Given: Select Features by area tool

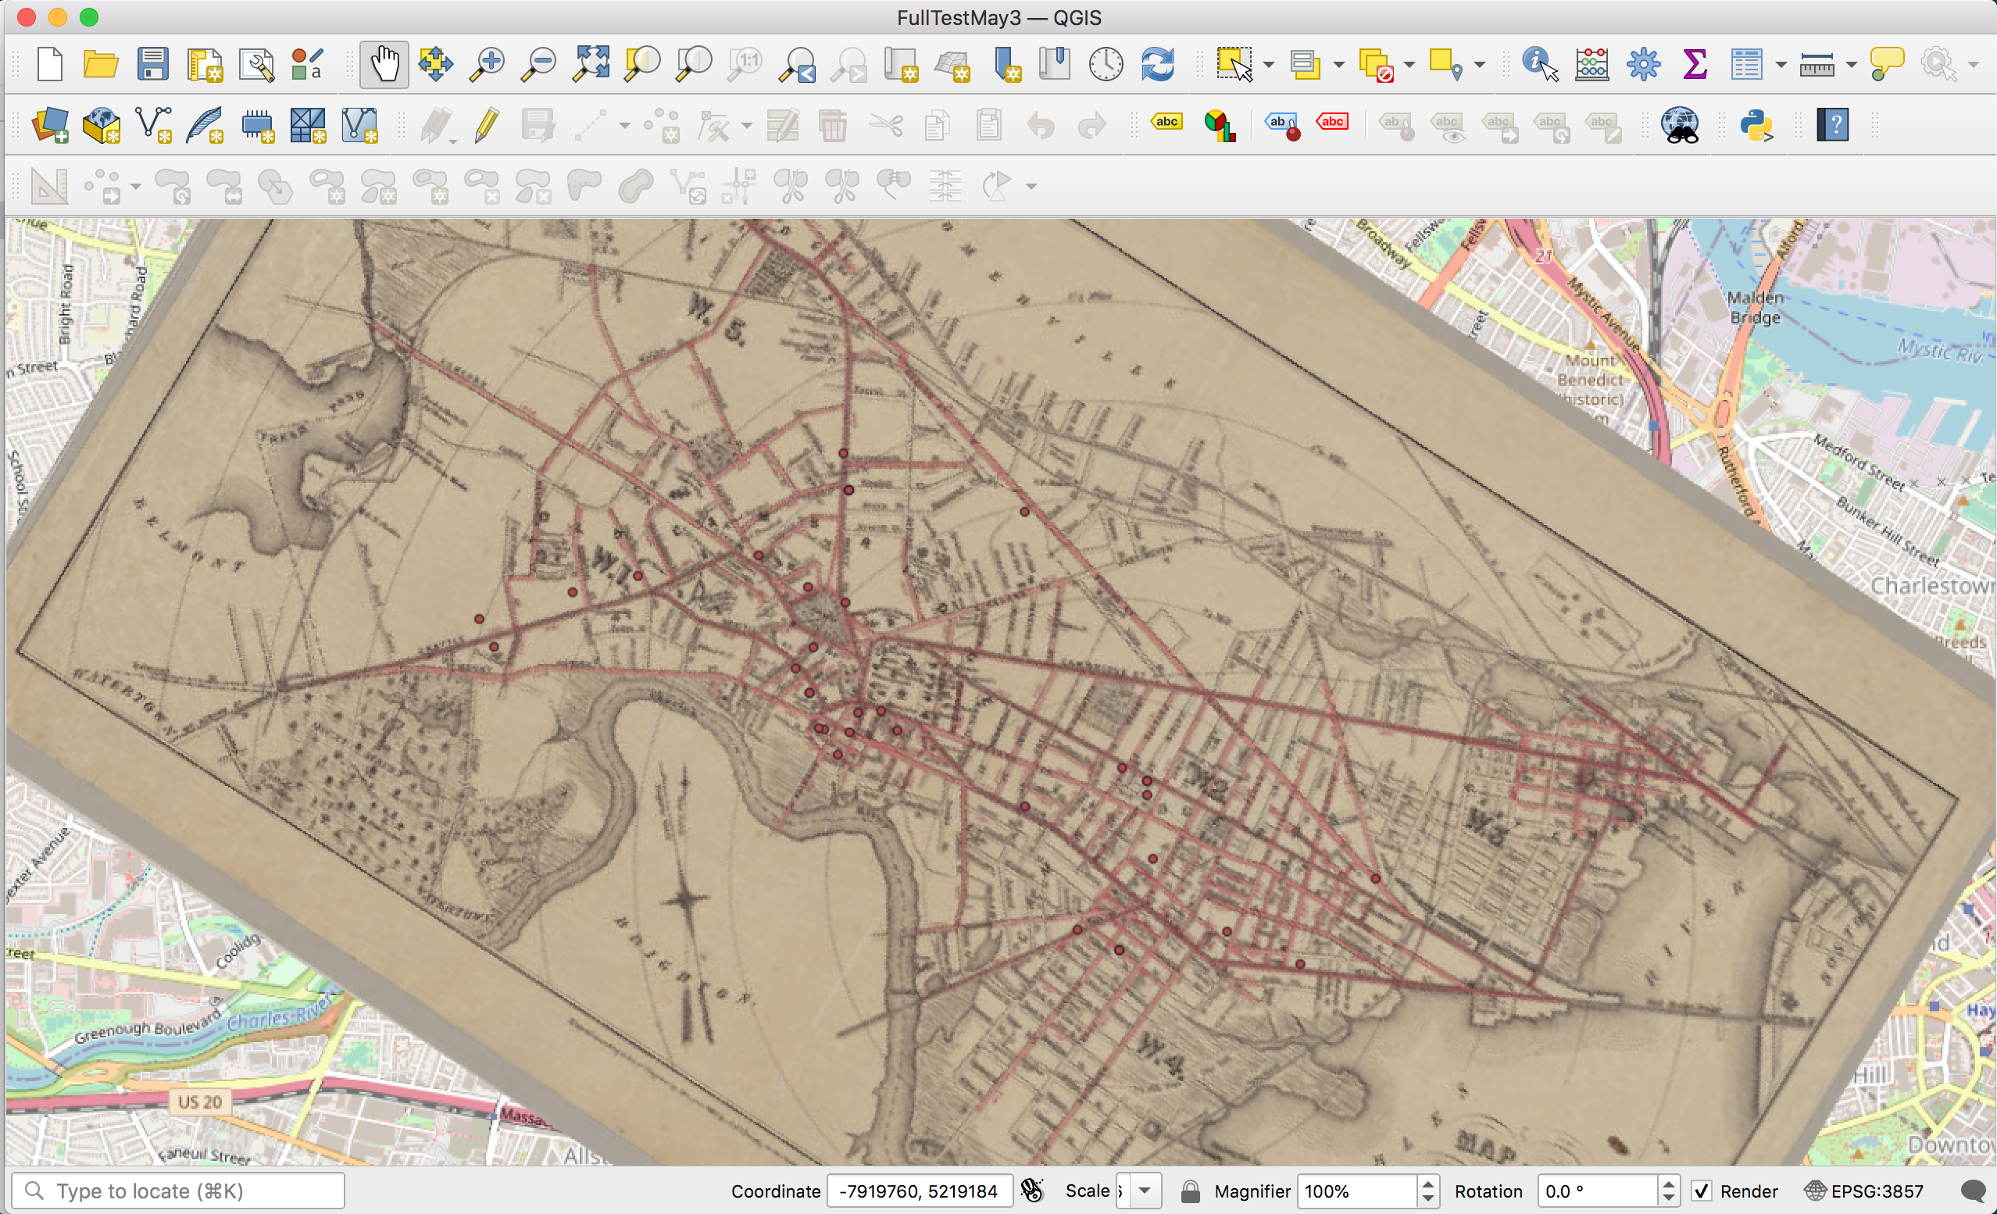Looking at the screenshot, I should [1234, 64].
